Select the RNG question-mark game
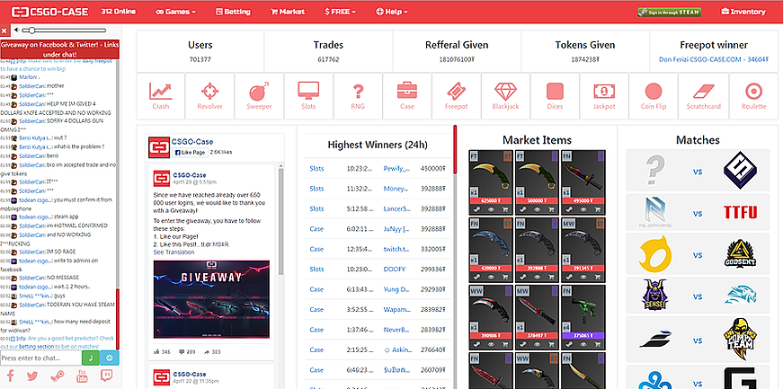783x389 pixels. (x=358, y=96)
